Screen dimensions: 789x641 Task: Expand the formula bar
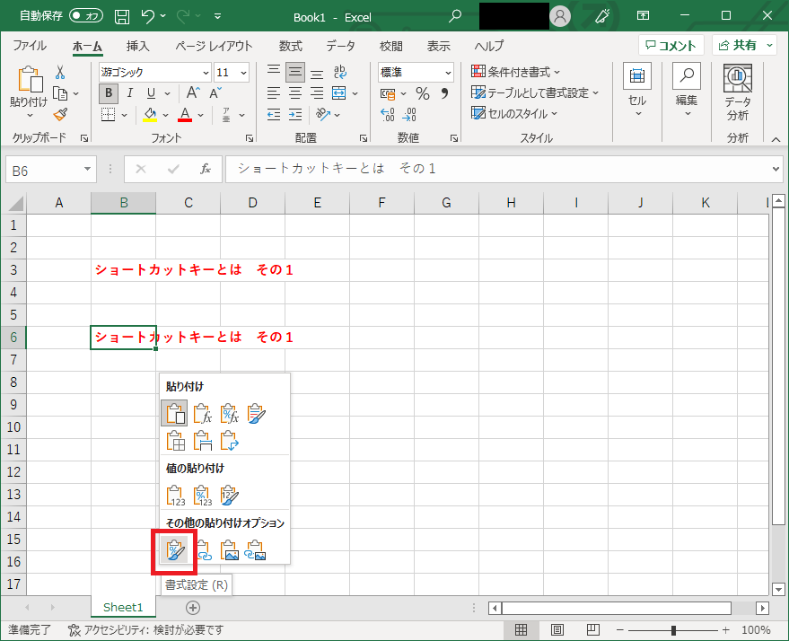pos(776,169)
